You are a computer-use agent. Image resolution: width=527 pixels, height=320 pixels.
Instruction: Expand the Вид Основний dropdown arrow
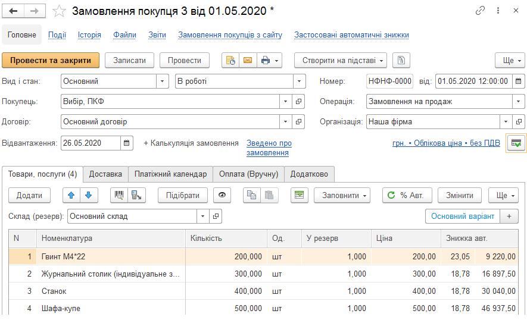pyautogui.click(x=163, y=81)
